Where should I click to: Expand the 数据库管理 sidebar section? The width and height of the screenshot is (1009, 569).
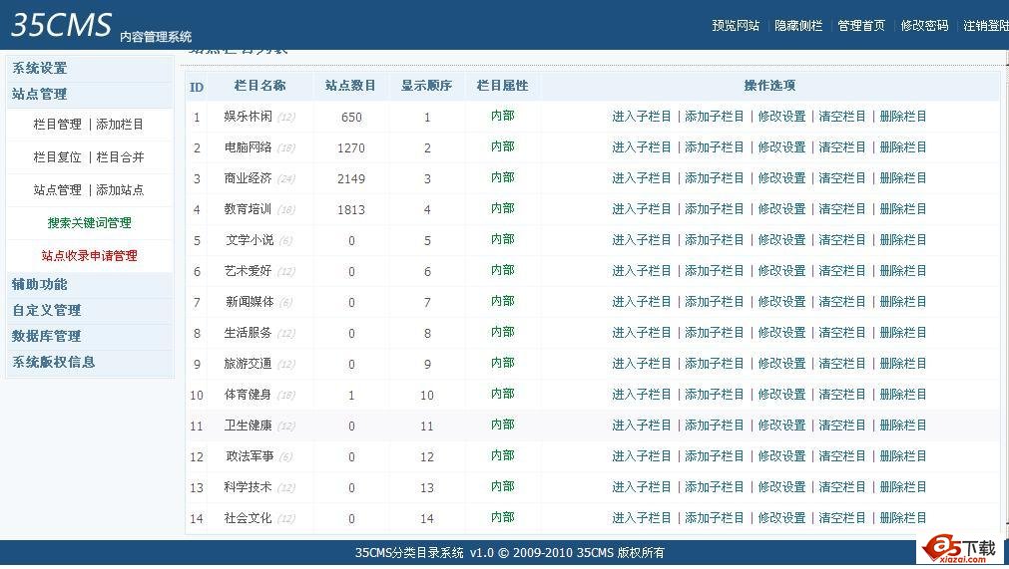[46, 337]
